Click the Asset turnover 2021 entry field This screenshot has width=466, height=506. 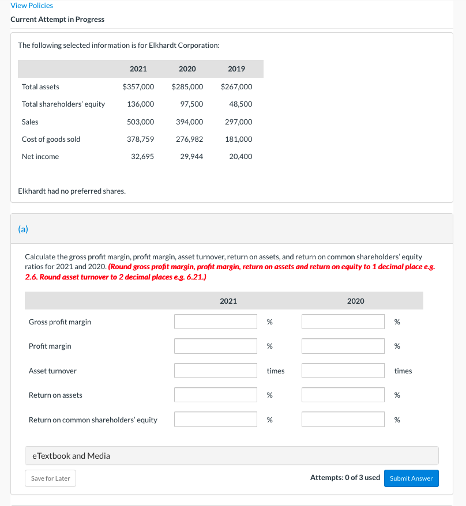click(215, 370)
